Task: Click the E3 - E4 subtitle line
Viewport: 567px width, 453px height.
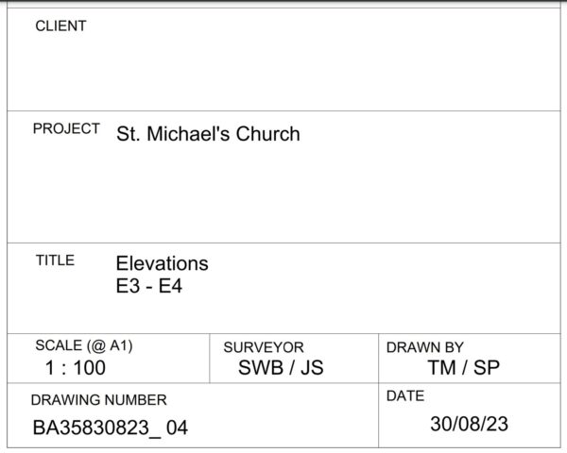Action: click(x=148, y=286)
